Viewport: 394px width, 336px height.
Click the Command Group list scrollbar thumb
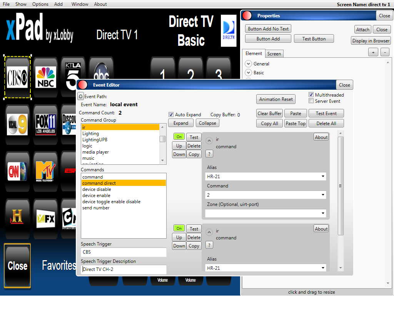(163, 139)
